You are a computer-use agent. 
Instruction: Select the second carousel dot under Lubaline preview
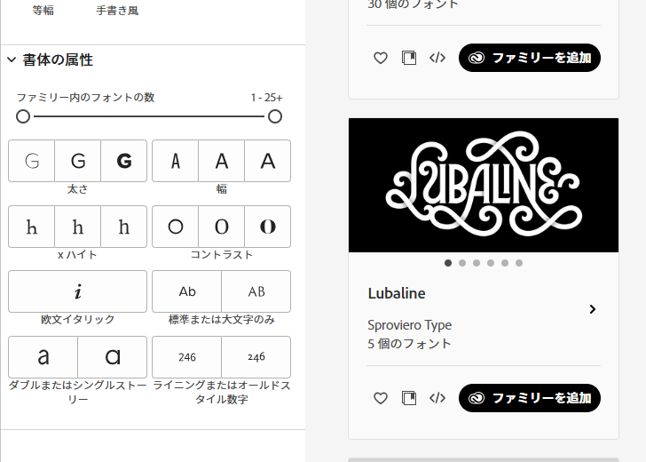tap(462, 263)
